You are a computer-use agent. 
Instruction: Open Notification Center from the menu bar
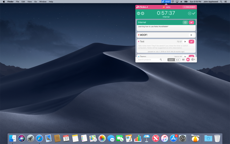pos(226,2)
